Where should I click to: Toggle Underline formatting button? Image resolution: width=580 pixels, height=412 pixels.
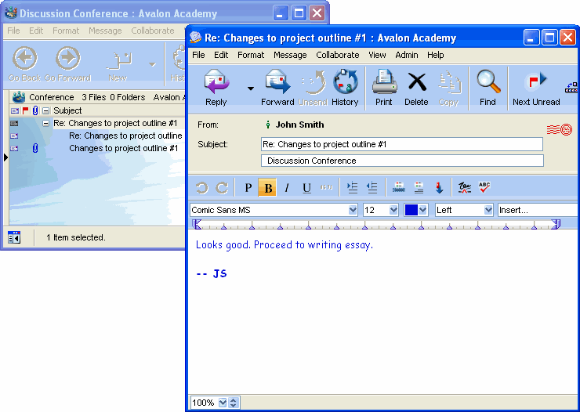306,188
